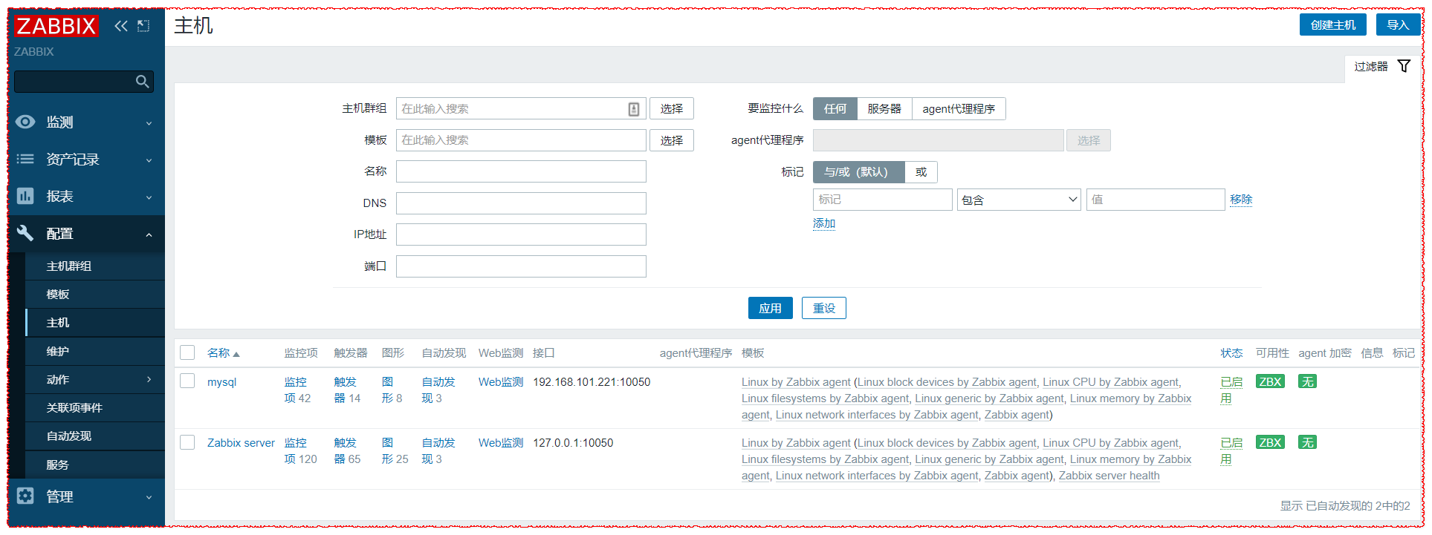Expand the 管理 menu

point(149,497)
